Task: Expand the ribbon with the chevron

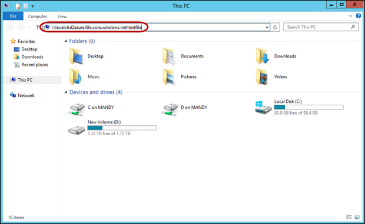Action: [x=350, y=16]
